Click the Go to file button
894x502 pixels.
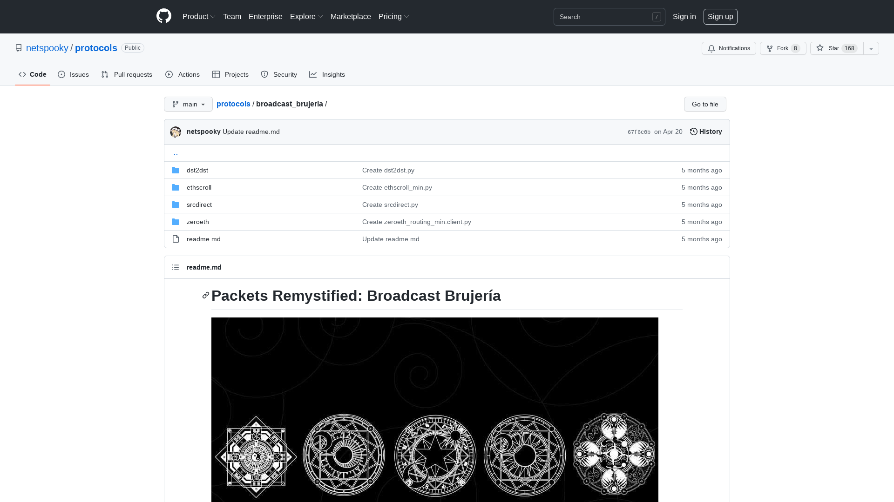click(x=705, y=104)
